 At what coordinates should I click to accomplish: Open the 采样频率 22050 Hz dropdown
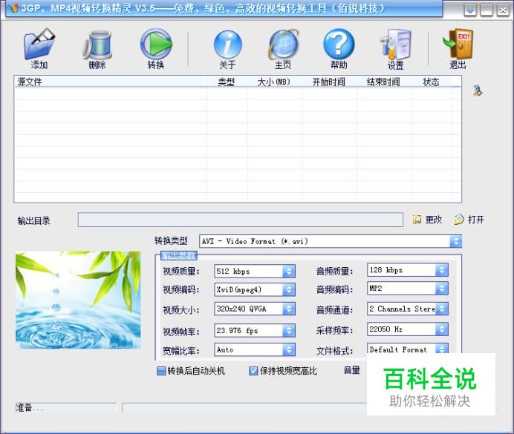(441, 329)
